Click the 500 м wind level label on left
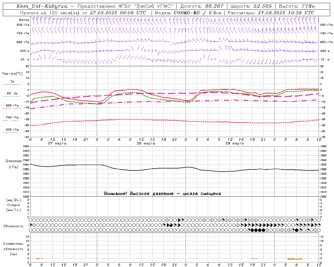Image resolution: width=334 pixels, height=267 pixels. point(25,51)
